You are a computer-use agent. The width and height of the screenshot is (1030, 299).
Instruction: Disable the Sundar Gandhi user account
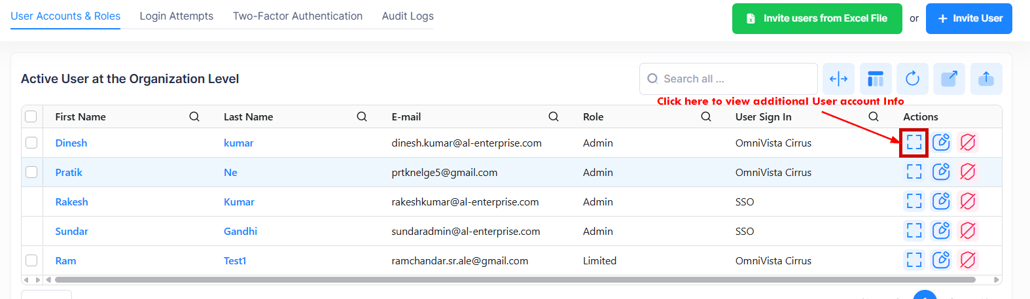coord(968,230)
